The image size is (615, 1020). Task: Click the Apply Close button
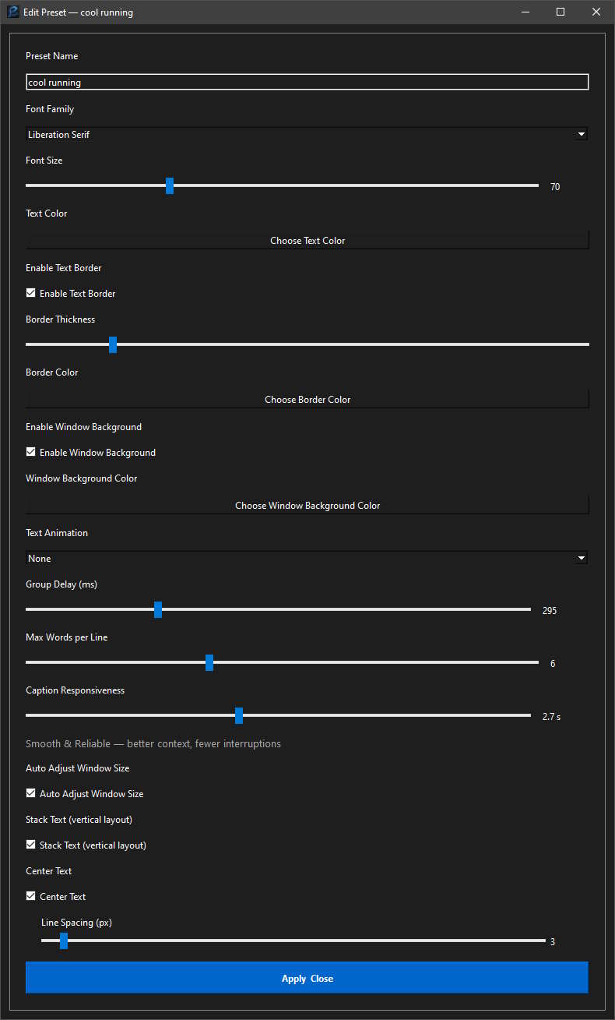point(307,977)
